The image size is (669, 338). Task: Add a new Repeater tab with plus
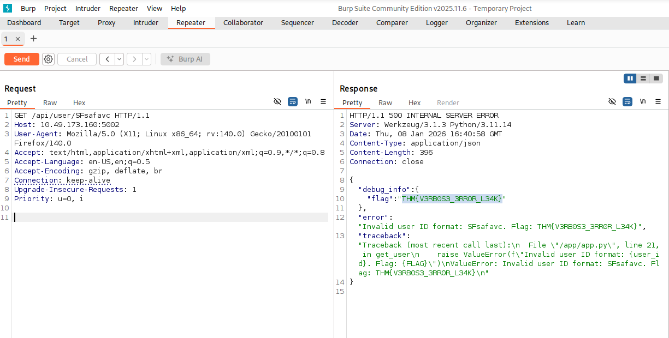(x=33, y=39)
